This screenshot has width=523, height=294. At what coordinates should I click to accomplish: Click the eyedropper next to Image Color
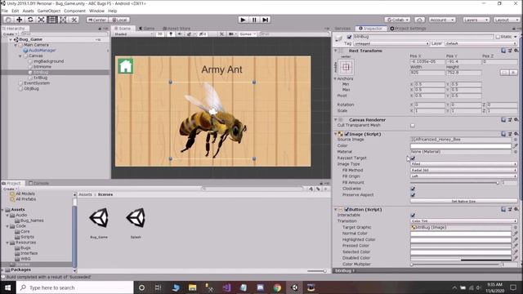(516, 145)
